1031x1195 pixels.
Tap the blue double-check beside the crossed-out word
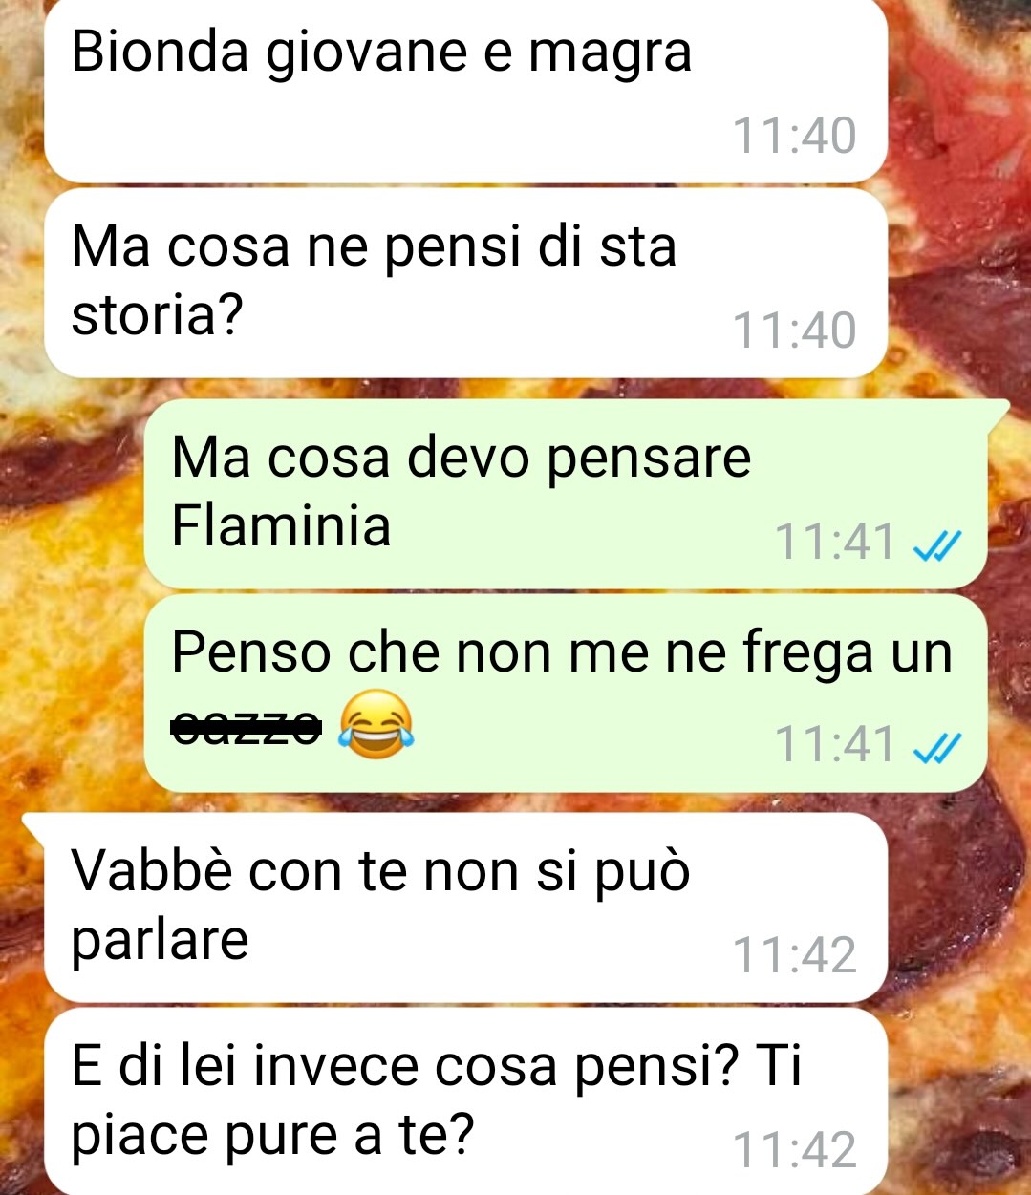point(936,747)
